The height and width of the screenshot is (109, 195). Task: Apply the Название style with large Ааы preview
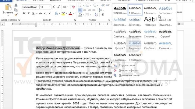click(x=150, y=22)
